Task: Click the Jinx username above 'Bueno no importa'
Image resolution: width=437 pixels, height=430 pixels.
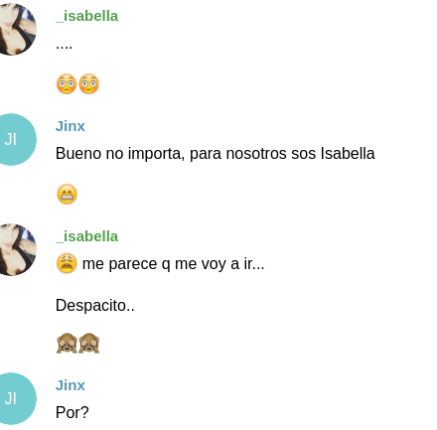Action: pyautogui.click(x=71, y=126)
